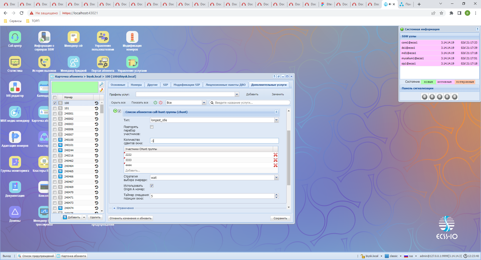The height and width of the screenshot is (260, 481).
Task: Launch Менеджер бриджей icon
Action: pyautogui.click(x=74, y=62)
